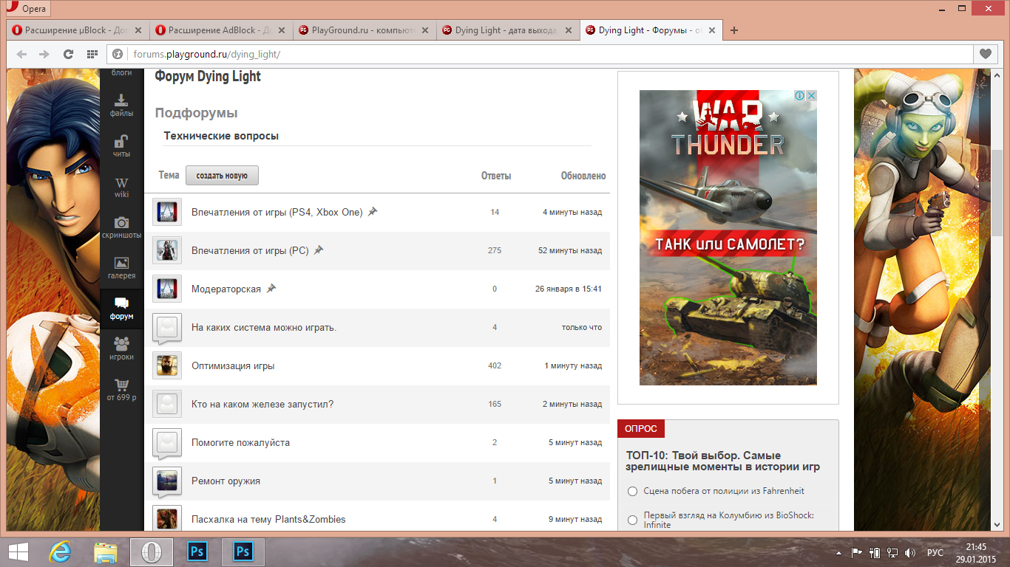Screen dimensions: 1010x567
Task: Go to the wiki sidebar section
Action: click(x=122, y=188)
